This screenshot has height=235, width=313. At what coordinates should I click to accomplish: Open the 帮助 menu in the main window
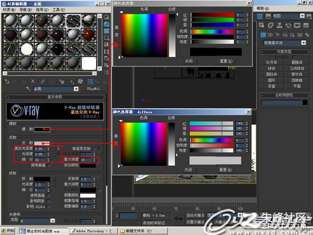click(x=263, y=9)
